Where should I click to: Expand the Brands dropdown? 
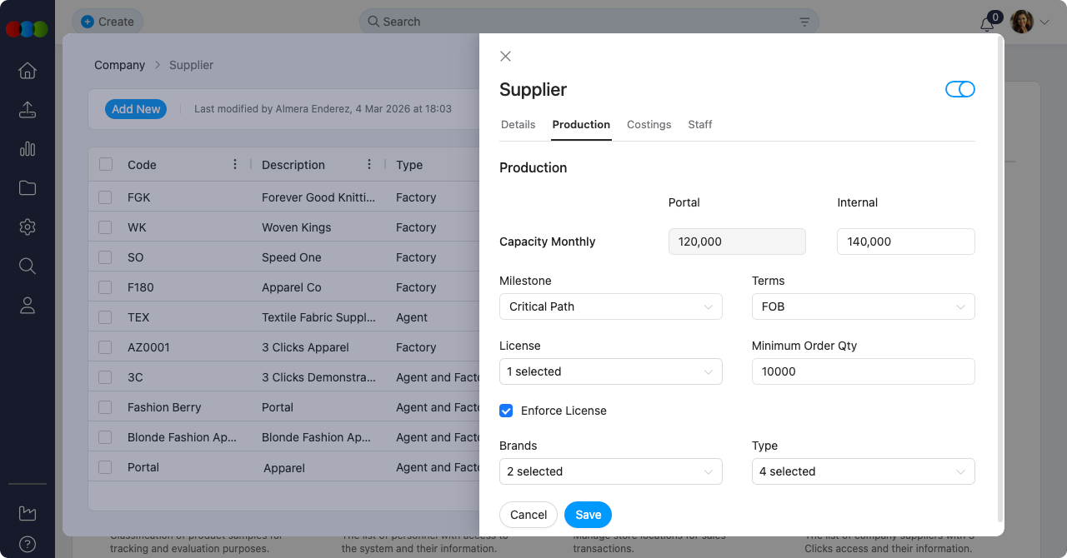point(610,471)
